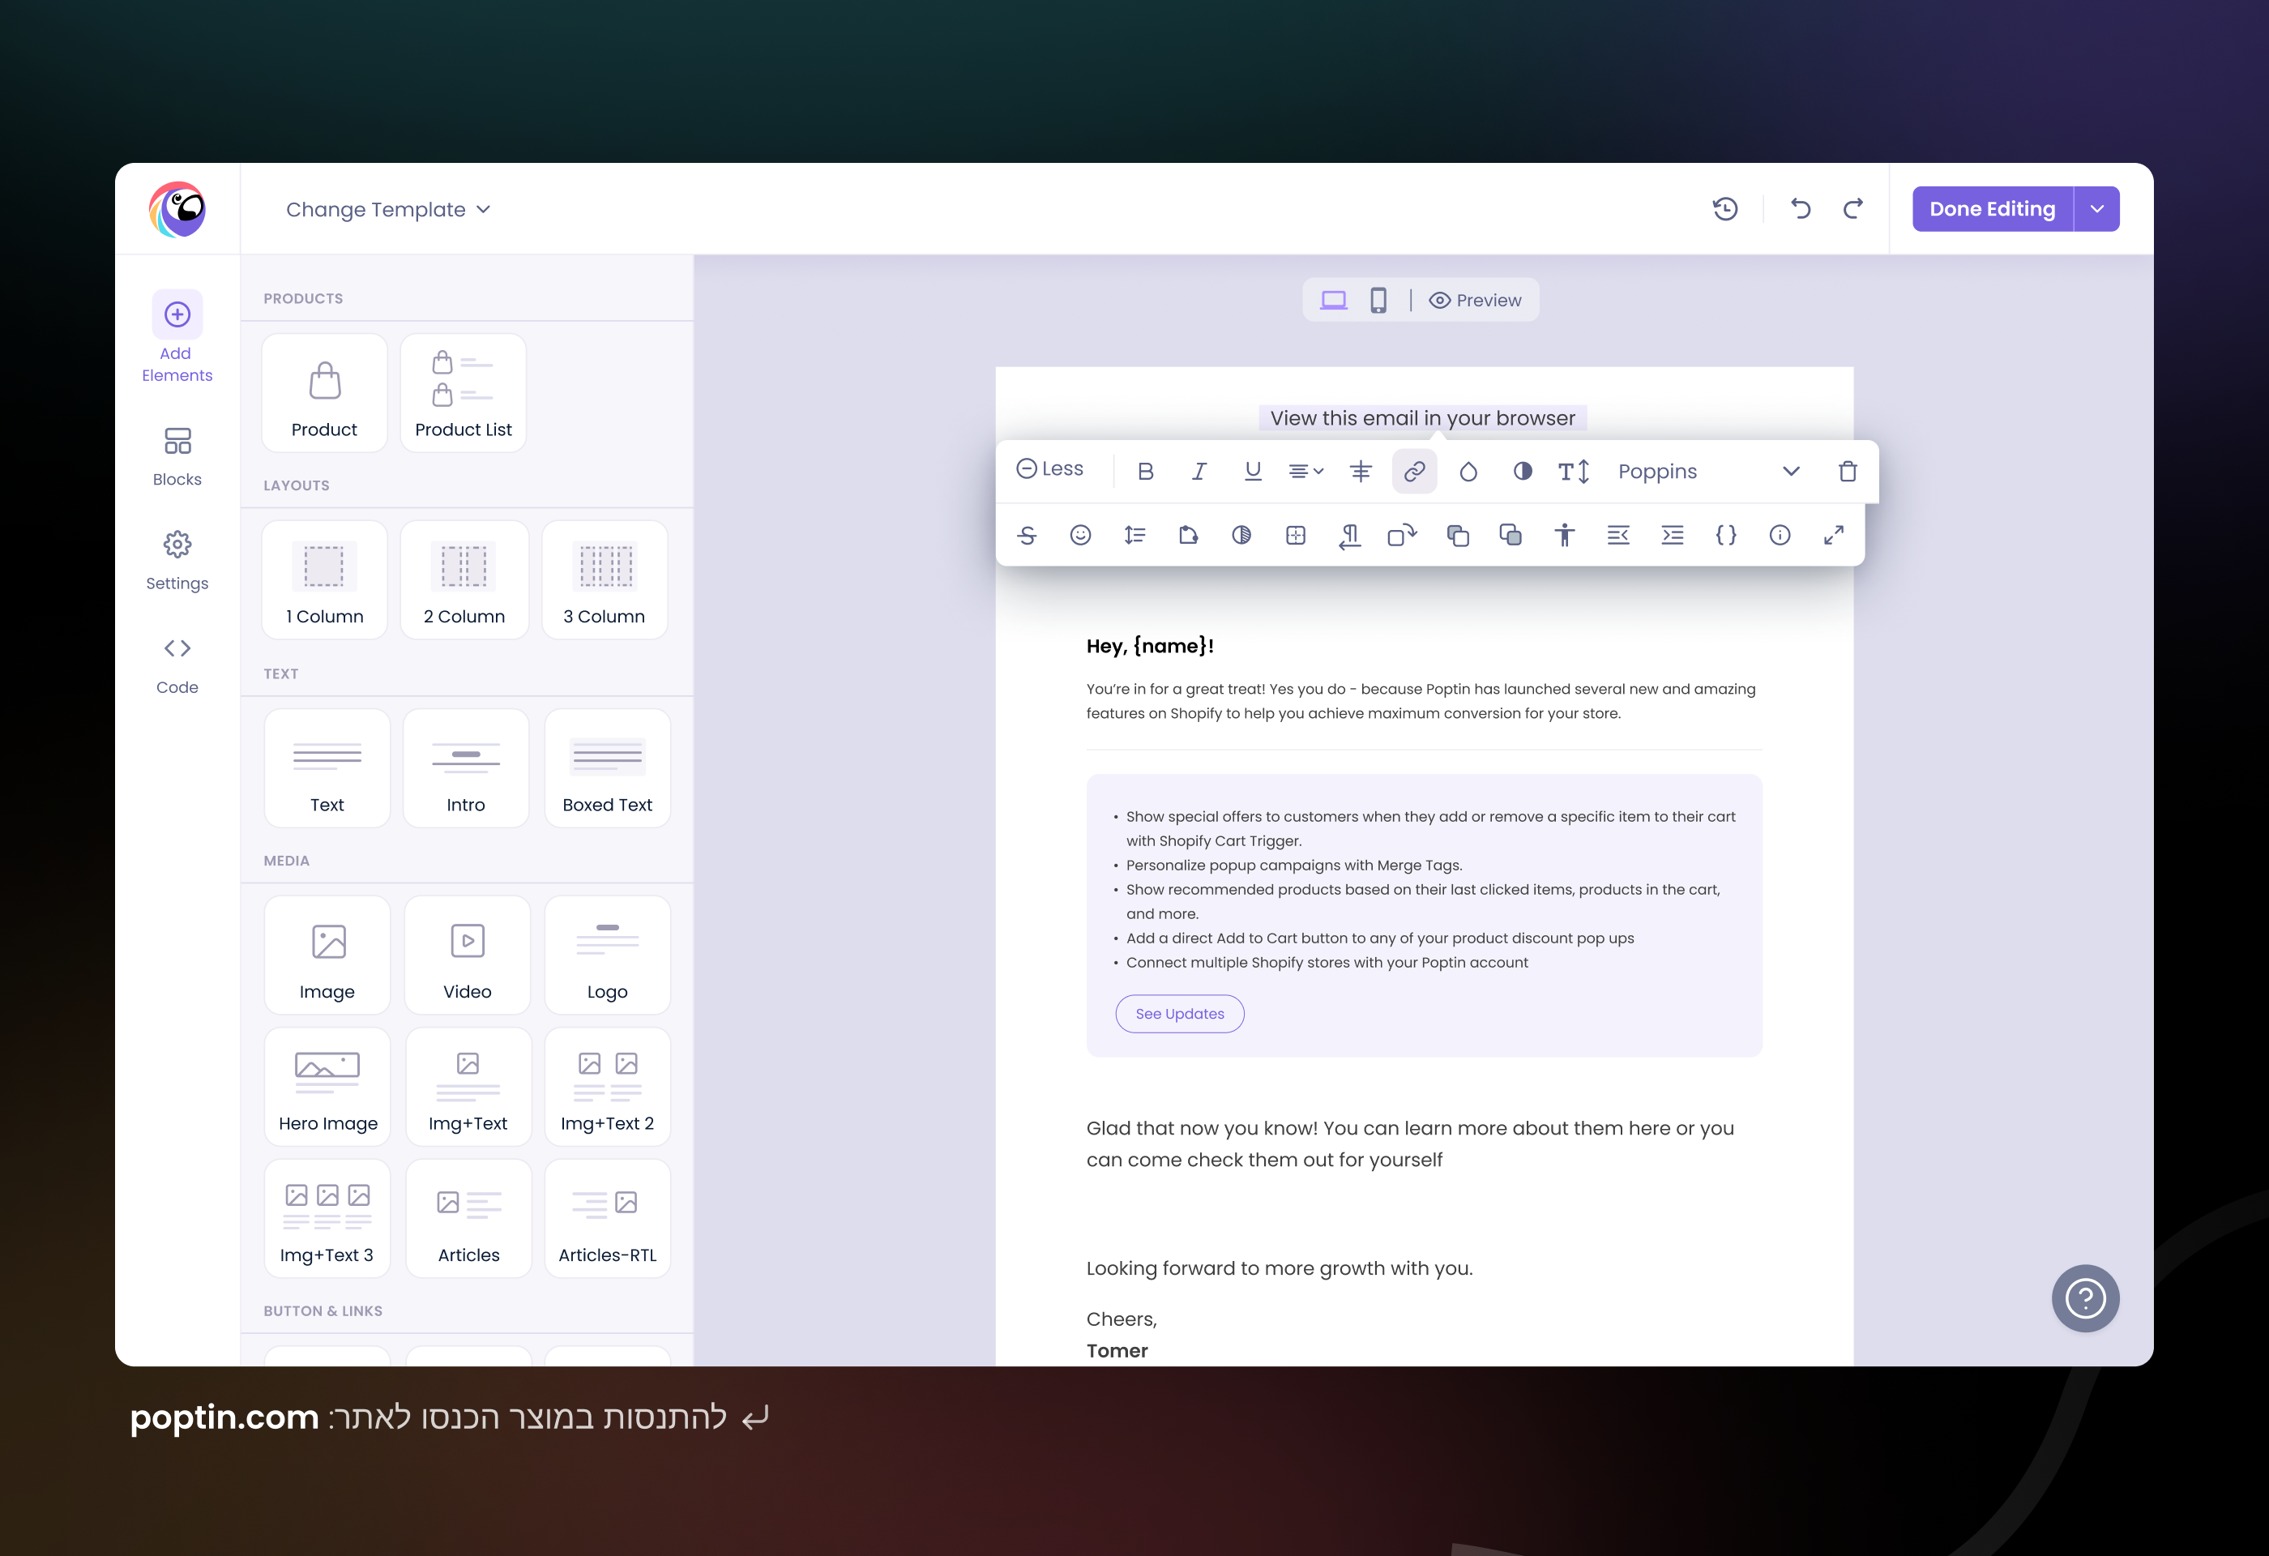Expand the editor with the fullscreen arrows icon
This screenshot has height=1556, width=2269.
pos(1834,535)
